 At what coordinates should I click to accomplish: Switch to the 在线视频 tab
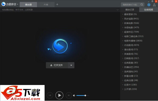coord(149,10)
